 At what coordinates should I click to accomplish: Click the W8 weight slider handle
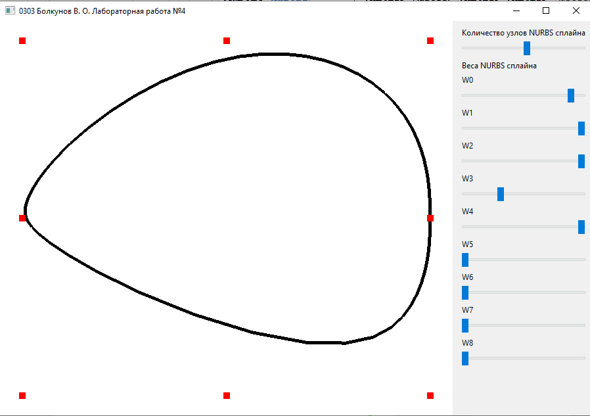pyautogui.click(x=465, y=358)
